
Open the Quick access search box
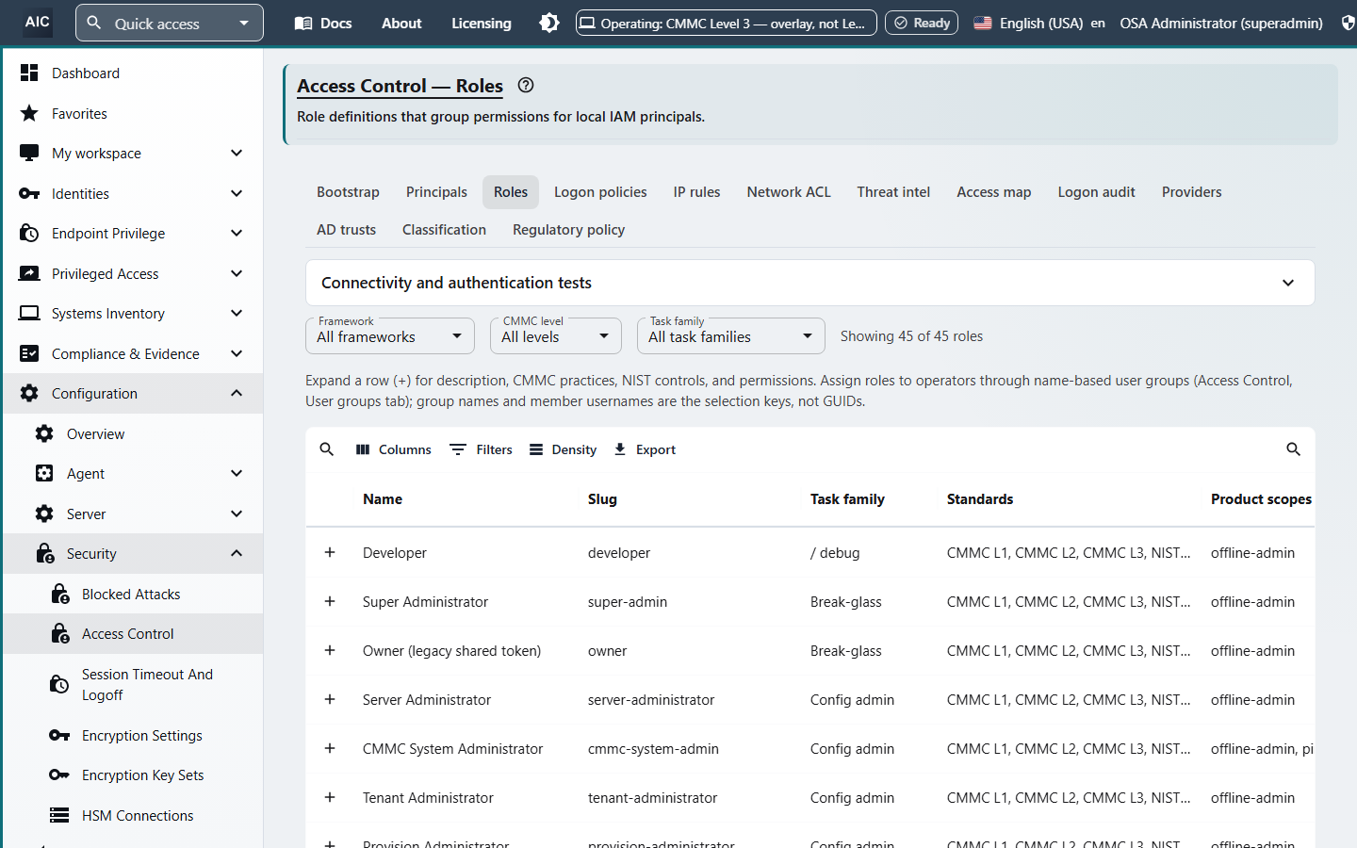pos(170,23)
